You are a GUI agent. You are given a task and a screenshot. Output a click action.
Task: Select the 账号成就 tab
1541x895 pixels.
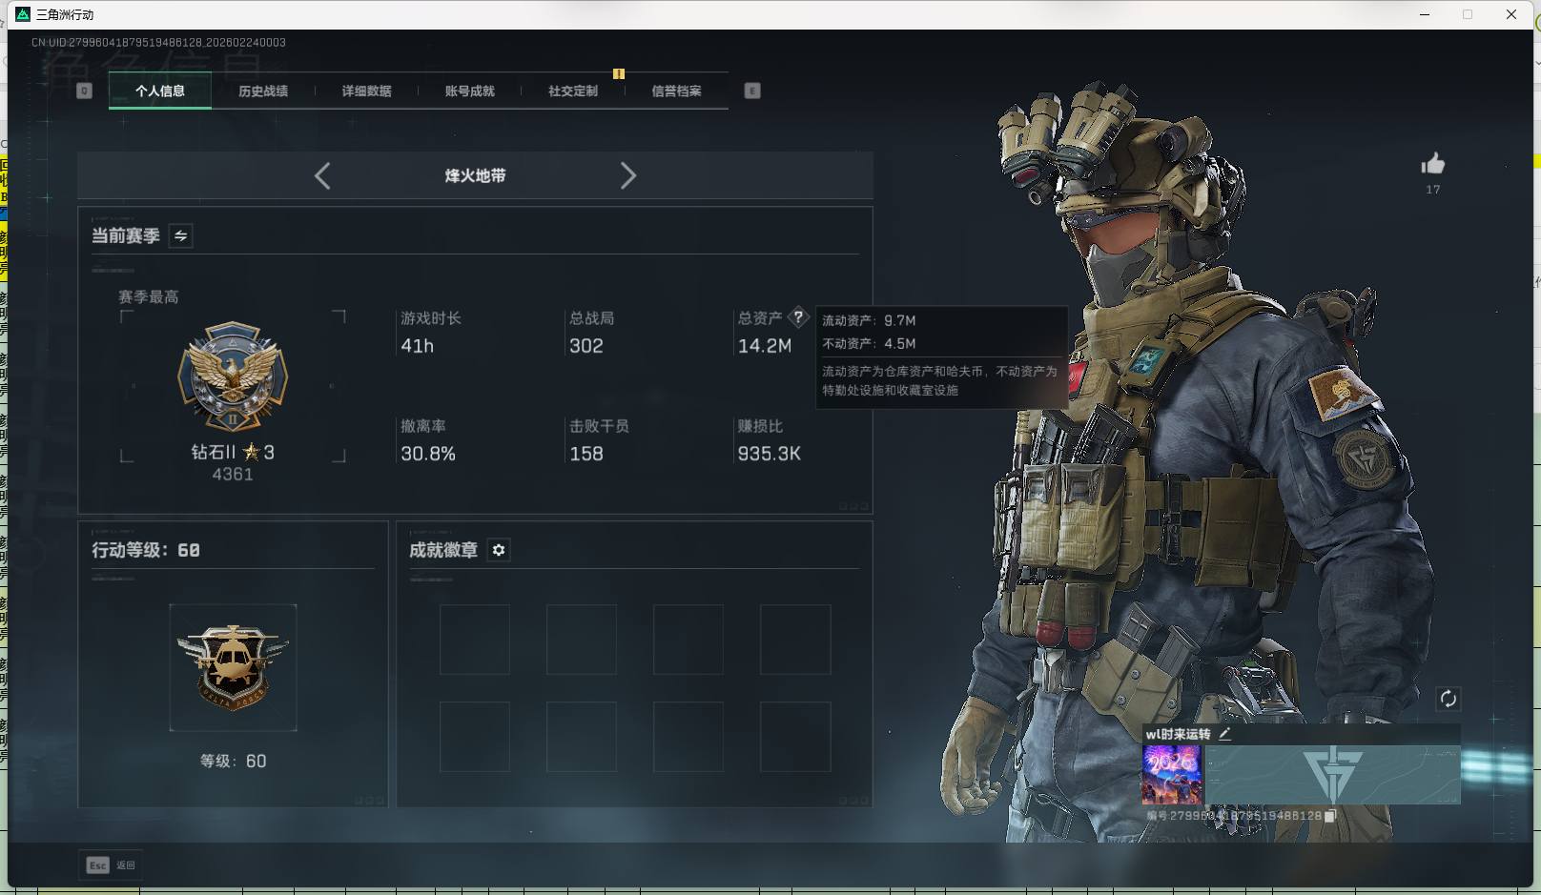pyautogui.click(x=469, y=92)
